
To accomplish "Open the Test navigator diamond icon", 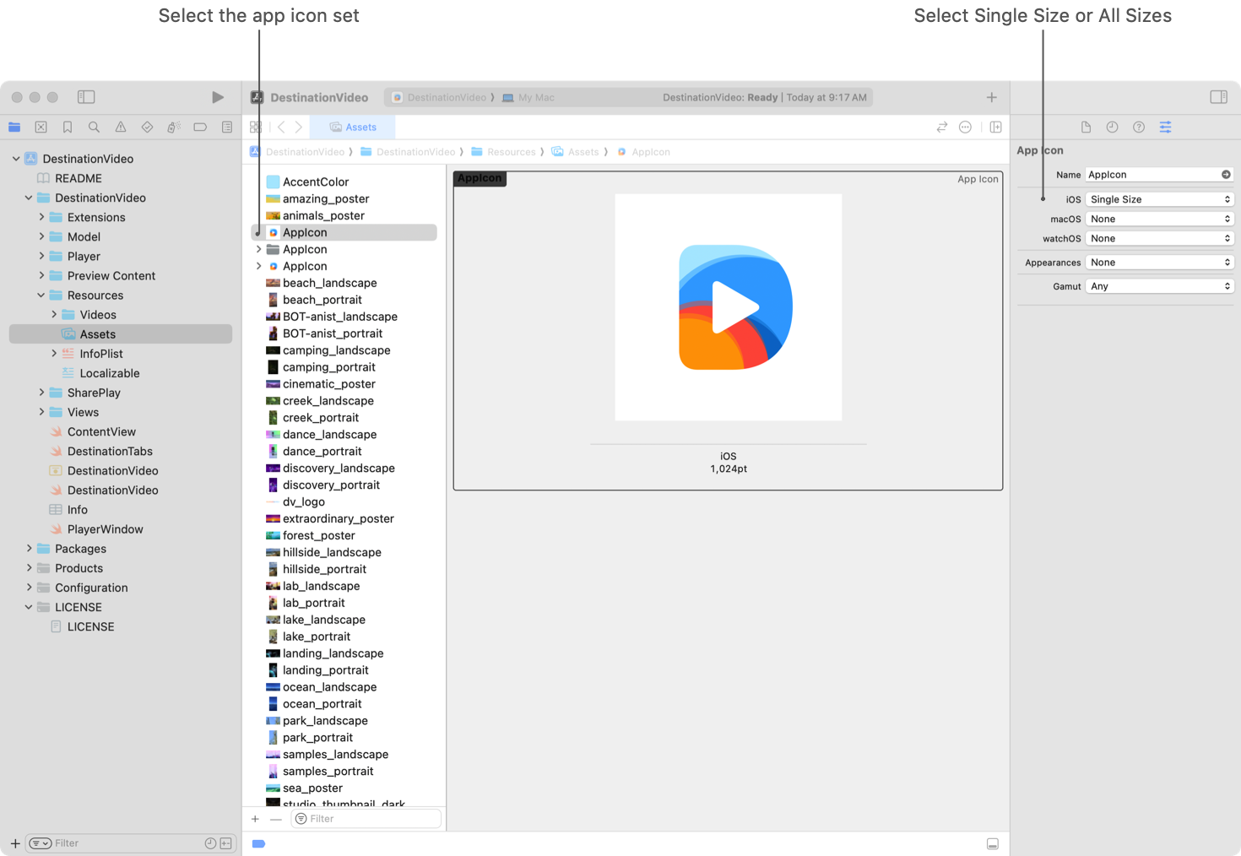I will click(147, 127).
